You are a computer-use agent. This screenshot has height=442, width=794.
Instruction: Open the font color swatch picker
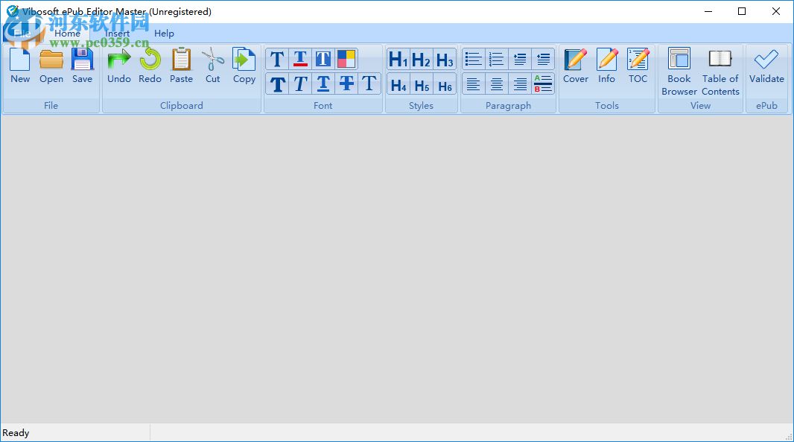pyautogui.click(x=346, y=58)
